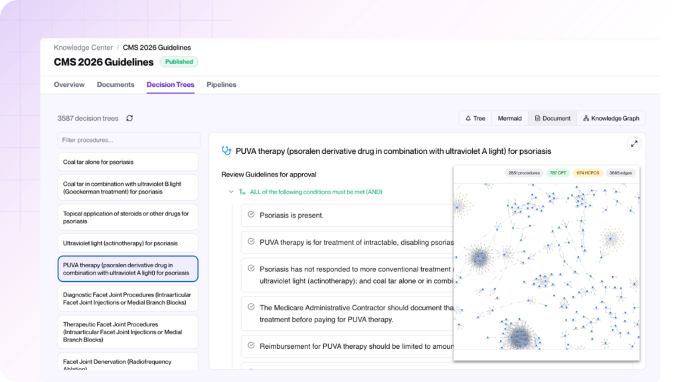Click check icon beside 'Psoriasis is present'
This screenshot has height=382, width=680.
(251, 214)
